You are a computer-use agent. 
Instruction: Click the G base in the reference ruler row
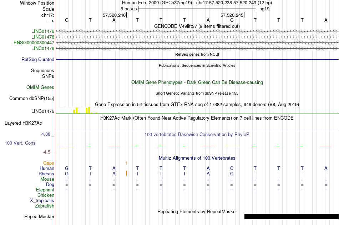(x=67, y=20)
